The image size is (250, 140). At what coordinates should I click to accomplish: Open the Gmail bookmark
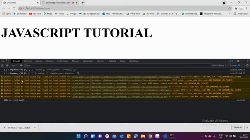(x=59, y=14)
